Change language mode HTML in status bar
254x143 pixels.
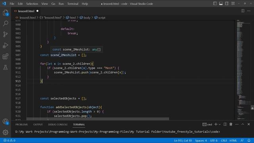coord(233,140)
